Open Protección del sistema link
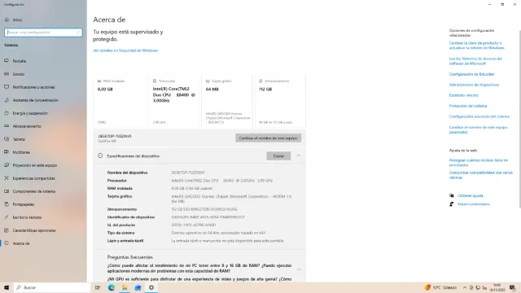The height and width of the screenshot is (293, 521). (x=468, y=106)
